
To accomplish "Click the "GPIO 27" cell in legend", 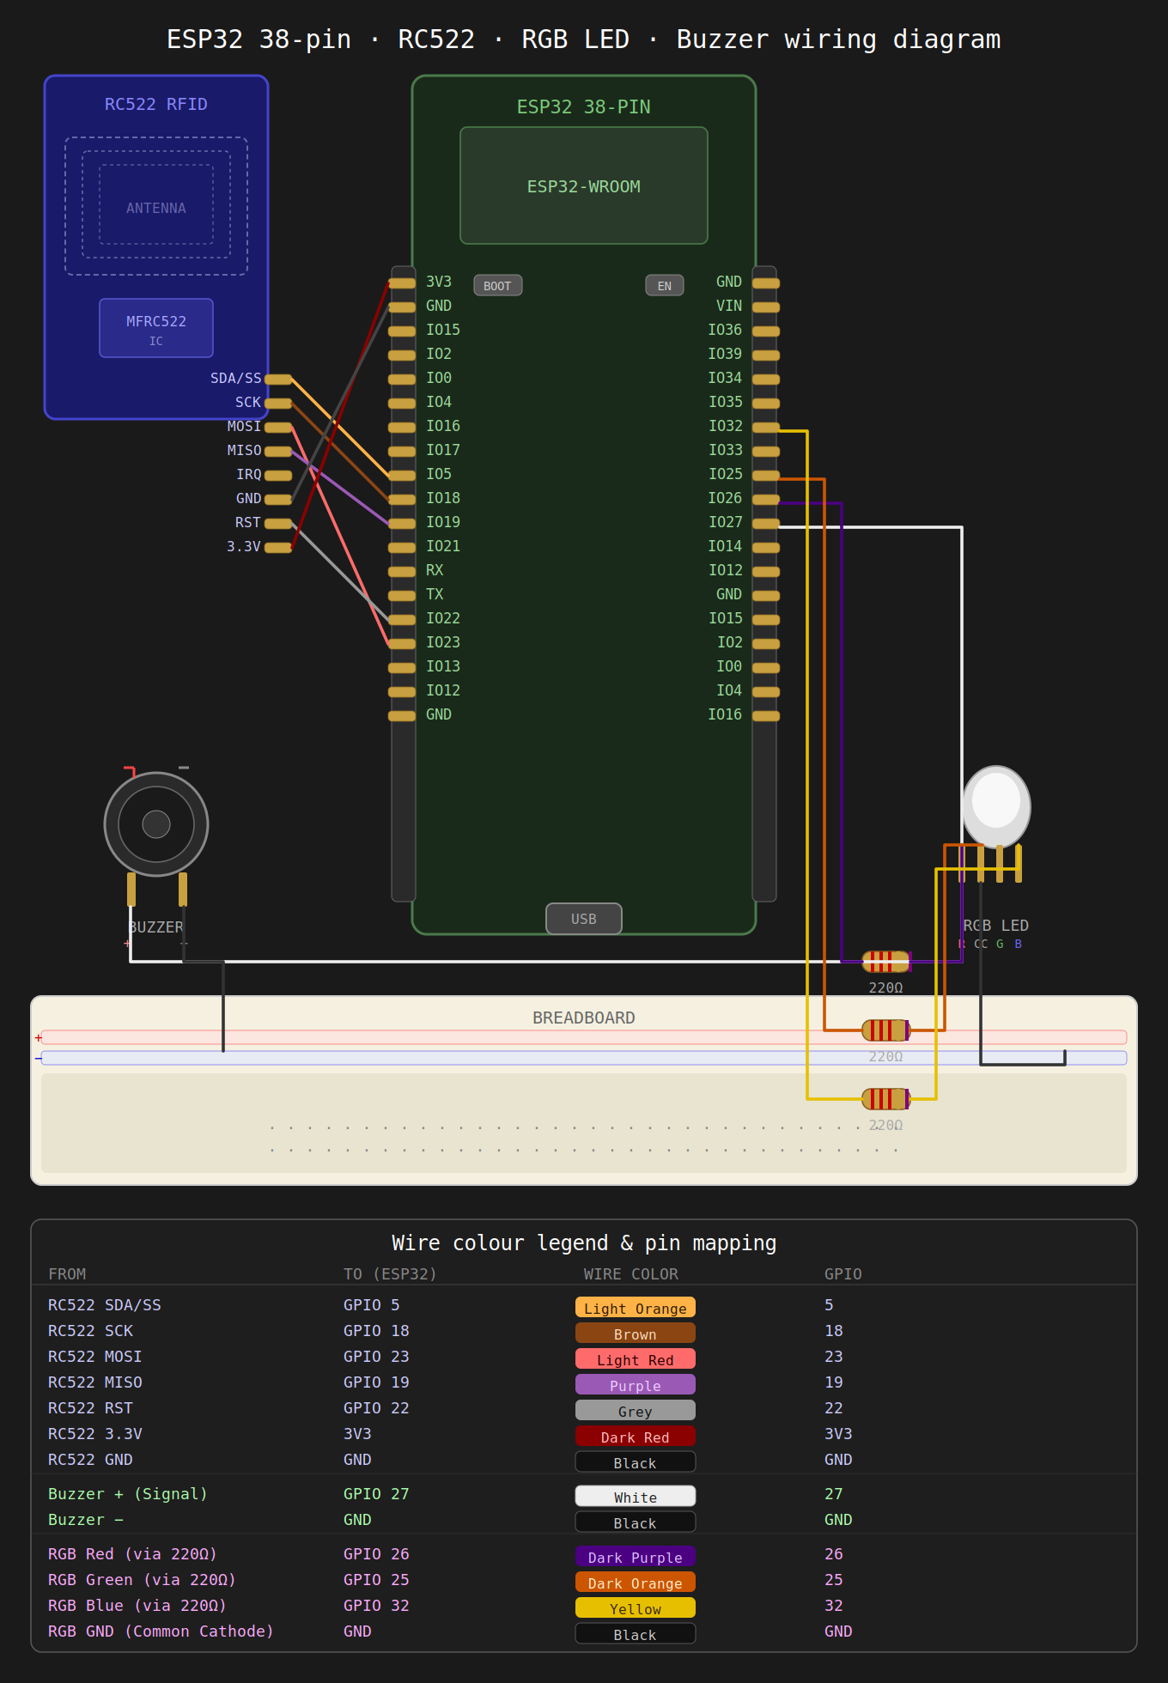I will tap(376, 1494).
